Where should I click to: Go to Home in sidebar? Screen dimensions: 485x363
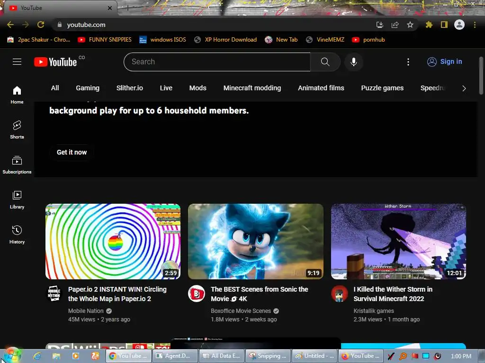tap(17, 95)
